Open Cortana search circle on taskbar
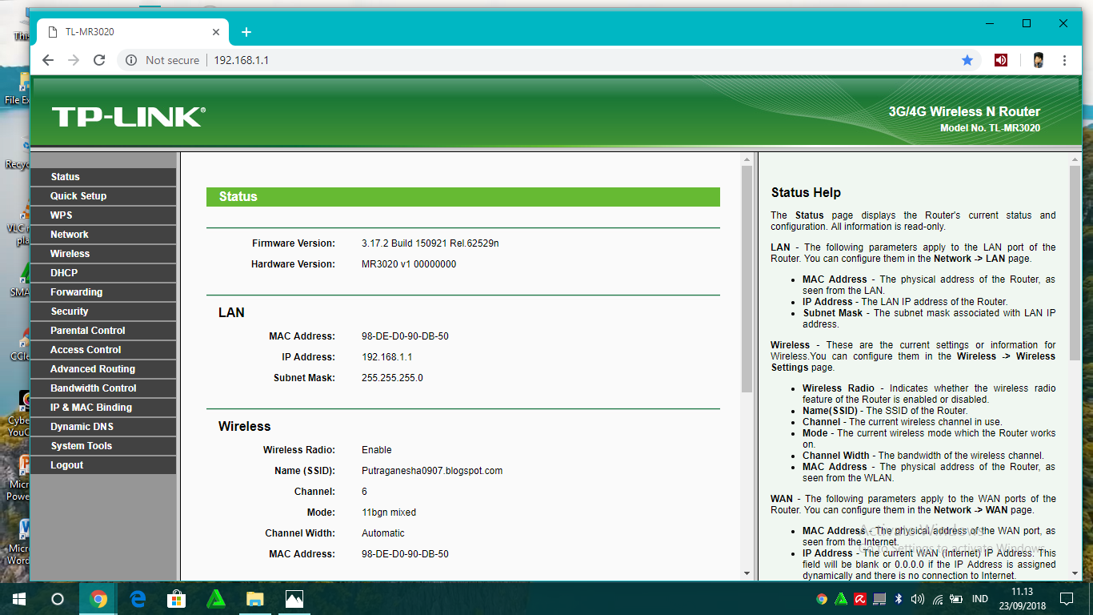Image resolution: width=1093 pixels, height=615 pixels. [x=58, y=598]
